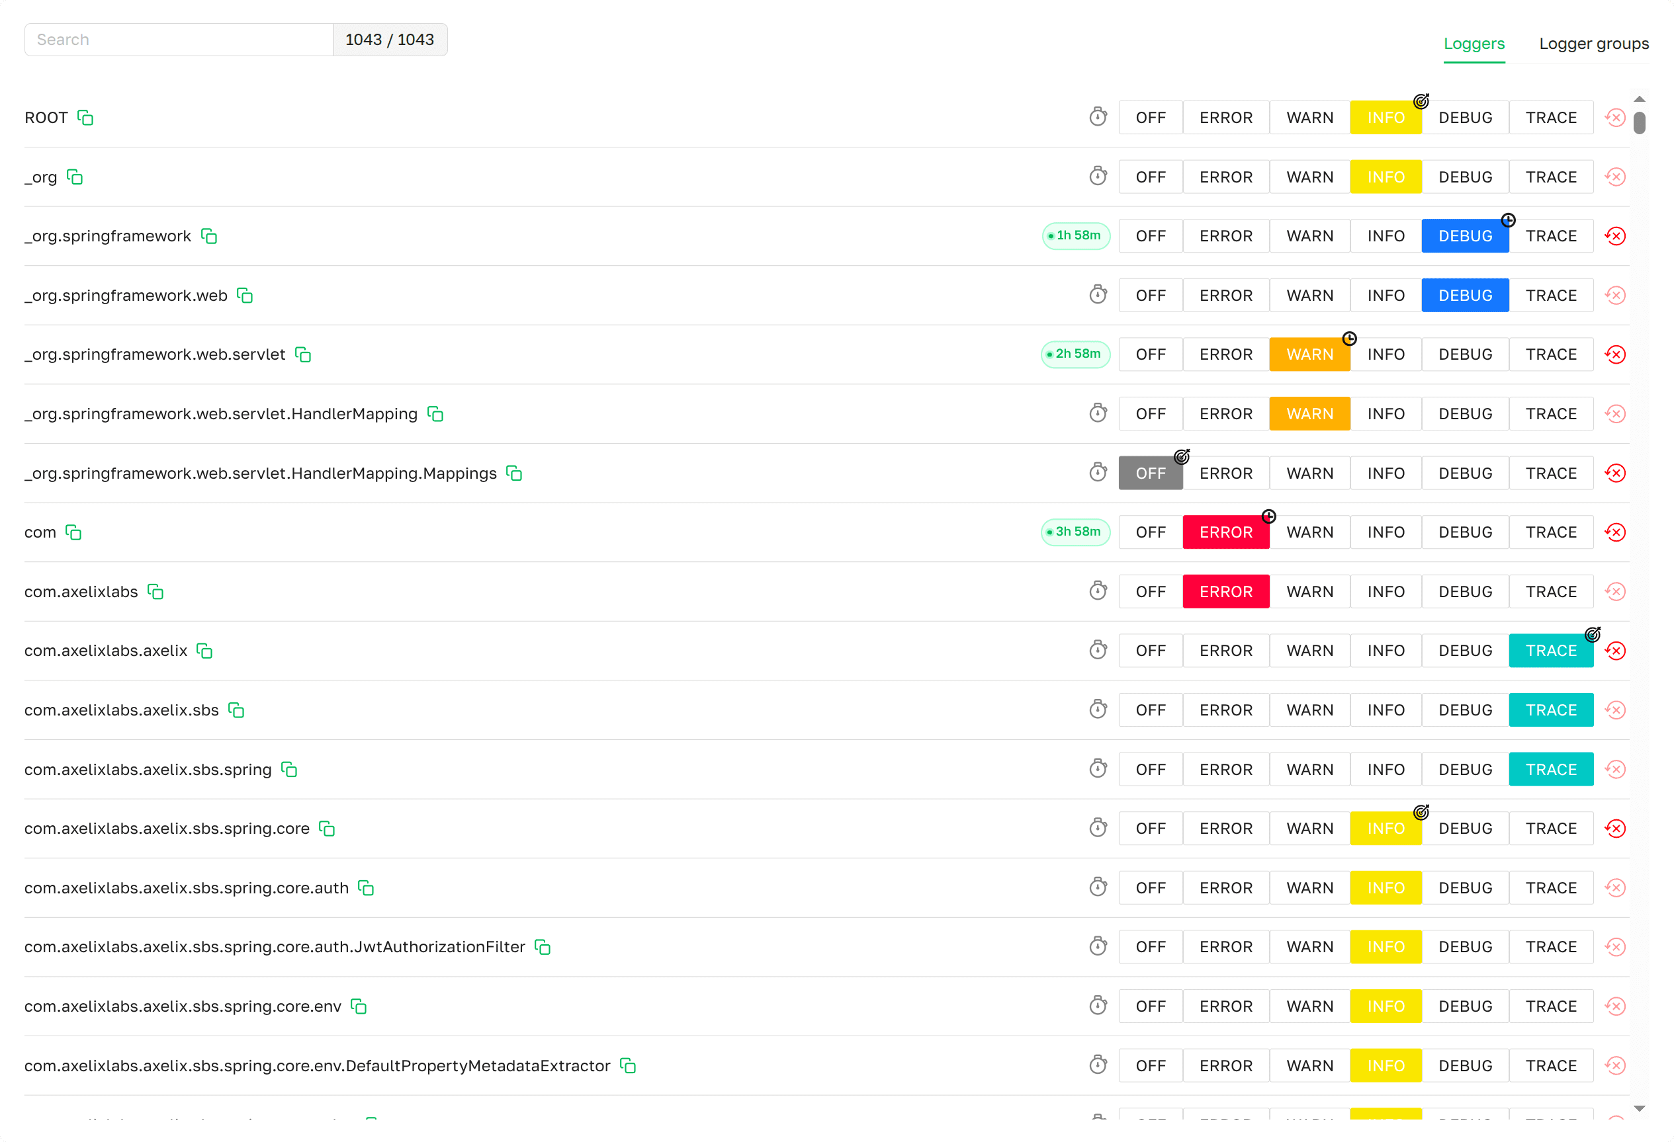Copy the ROOT logger name
The width and height of the screenshot is (1674, 1142).
tap(86, 117)
